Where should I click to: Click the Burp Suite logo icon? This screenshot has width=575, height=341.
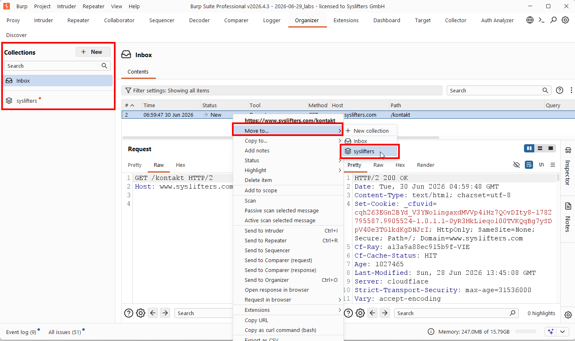pos(7,6)
